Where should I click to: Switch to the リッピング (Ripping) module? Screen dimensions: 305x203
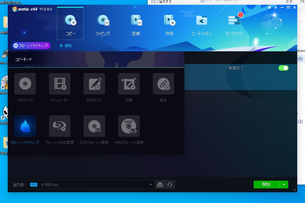(103, 25)
